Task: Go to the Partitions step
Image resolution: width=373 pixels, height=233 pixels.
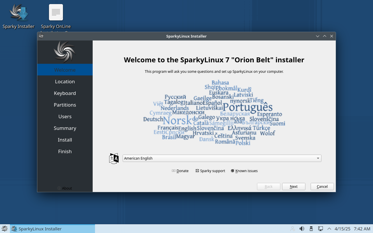Action: (x=65, y=105)
